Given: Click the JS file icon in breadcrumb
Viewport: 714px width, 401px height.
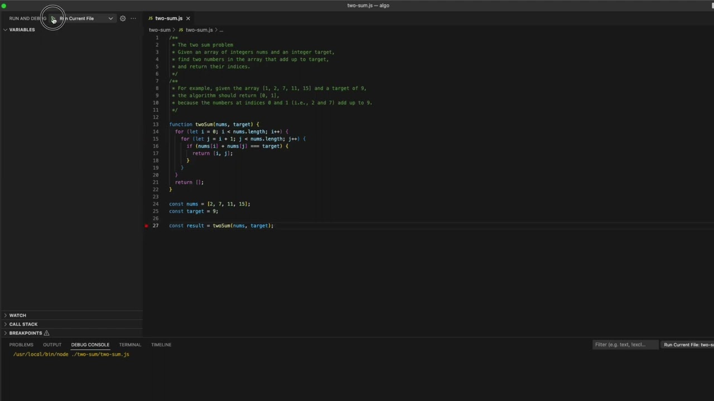Looking at the screenshot, I should pos(181,30).
